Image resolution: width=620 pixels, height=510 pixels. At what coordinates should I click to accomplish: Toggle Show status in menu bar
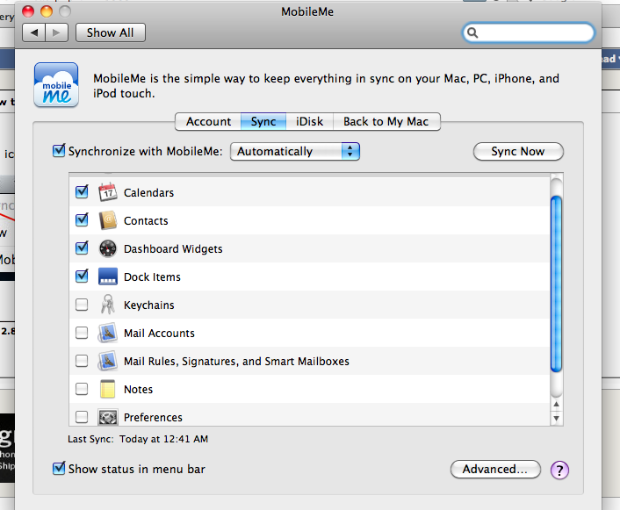pos(59,469)
